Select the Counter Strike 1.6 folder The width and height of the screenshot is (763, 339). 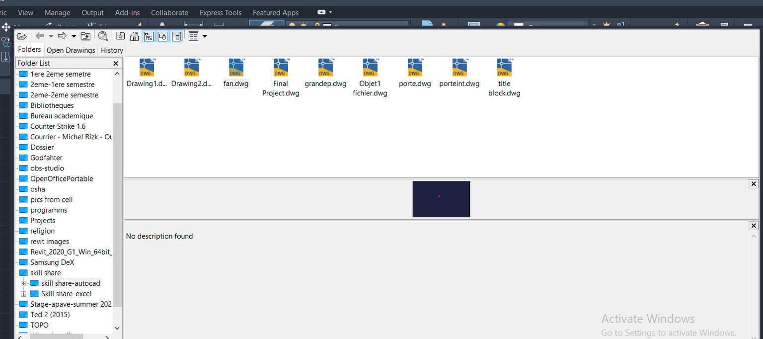tap(58, 126)
